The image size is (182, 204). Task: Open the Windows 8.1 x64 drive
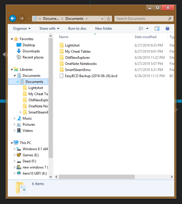[x=35, y=149]
